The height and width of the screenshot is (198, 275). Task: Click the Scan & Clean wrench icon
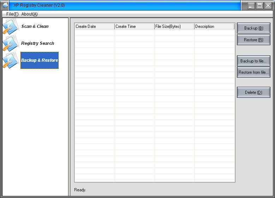tap(11, 27)
